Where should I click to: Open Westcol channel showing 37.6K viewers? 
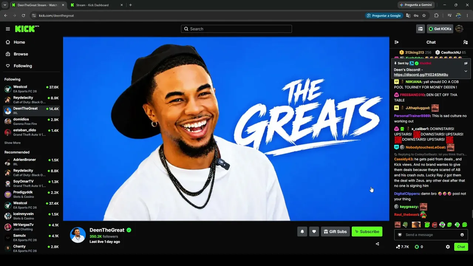[x=31, y=89]
